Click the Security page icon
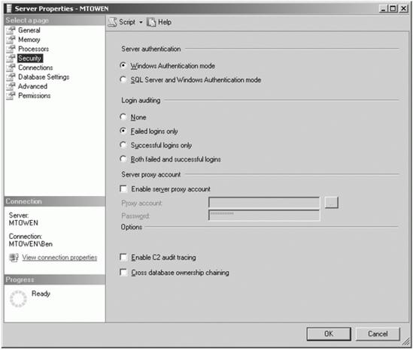413x350 pixels. pos(11,59)
